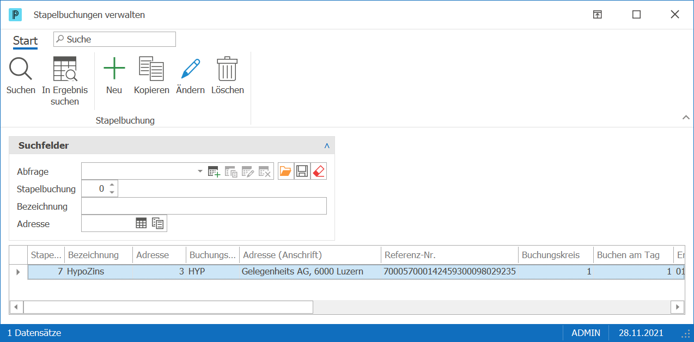Collapse the ribbon with the chevron
This screenshot has height=342, width=694.
[x=685, y=117]
